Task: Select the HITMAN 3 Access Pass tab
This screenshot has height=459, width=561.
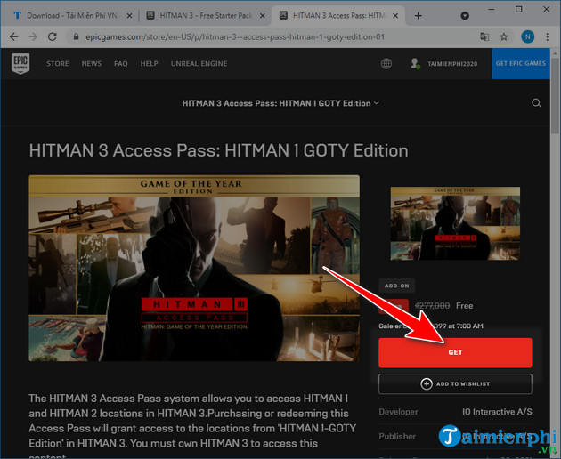Action: click(338, 16)
